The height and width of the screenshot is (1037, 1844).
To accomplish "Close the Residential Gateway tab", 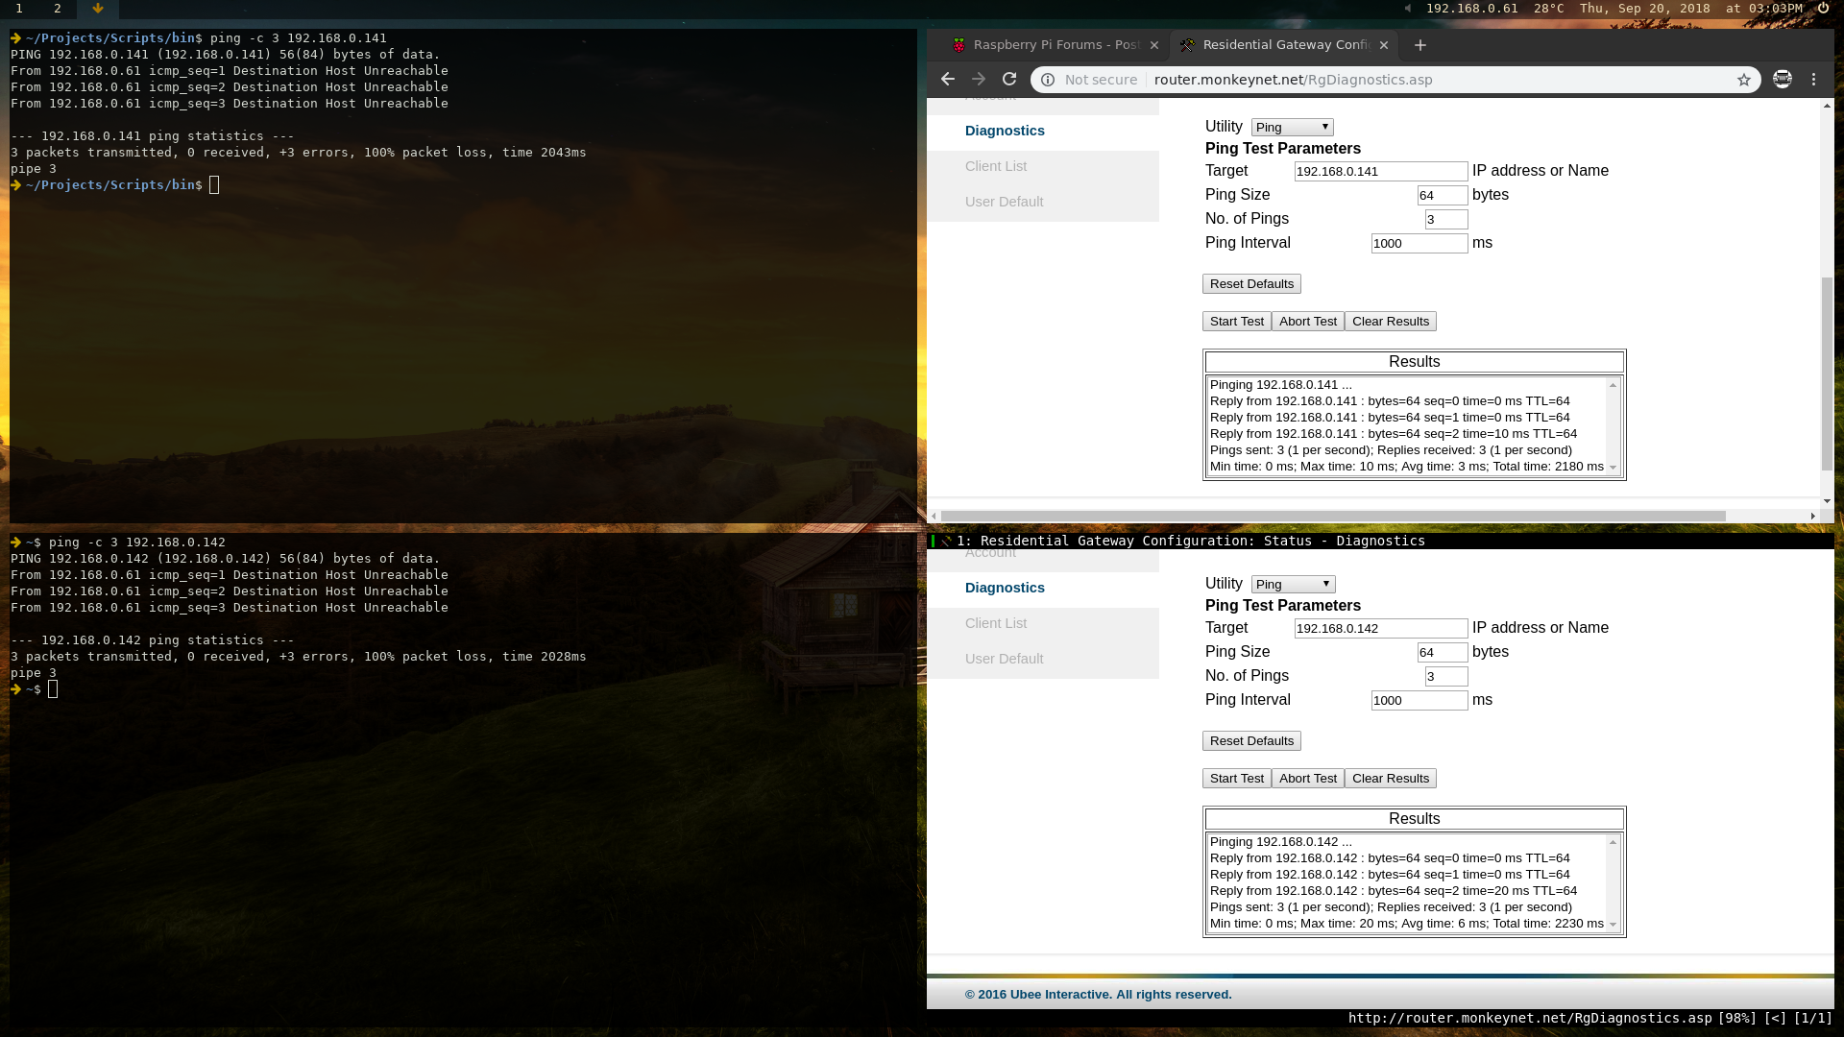I will point(1384,45).
